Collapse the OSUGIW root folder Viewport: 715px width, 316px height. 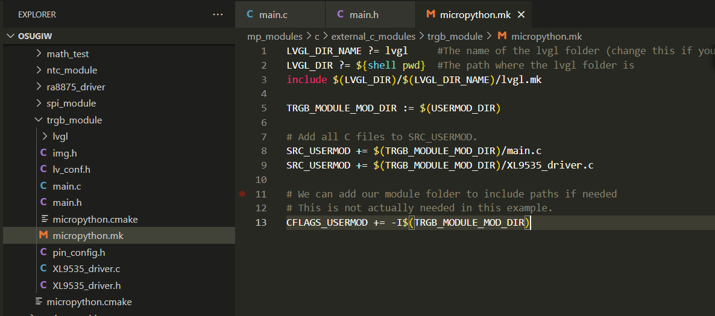pos(10,37)
